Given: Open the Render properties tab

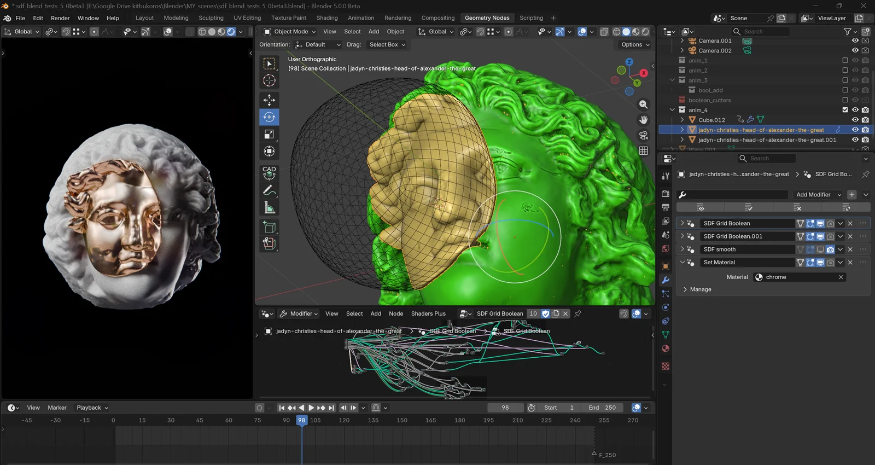Looking at the screenshot, I should [666, 194].
